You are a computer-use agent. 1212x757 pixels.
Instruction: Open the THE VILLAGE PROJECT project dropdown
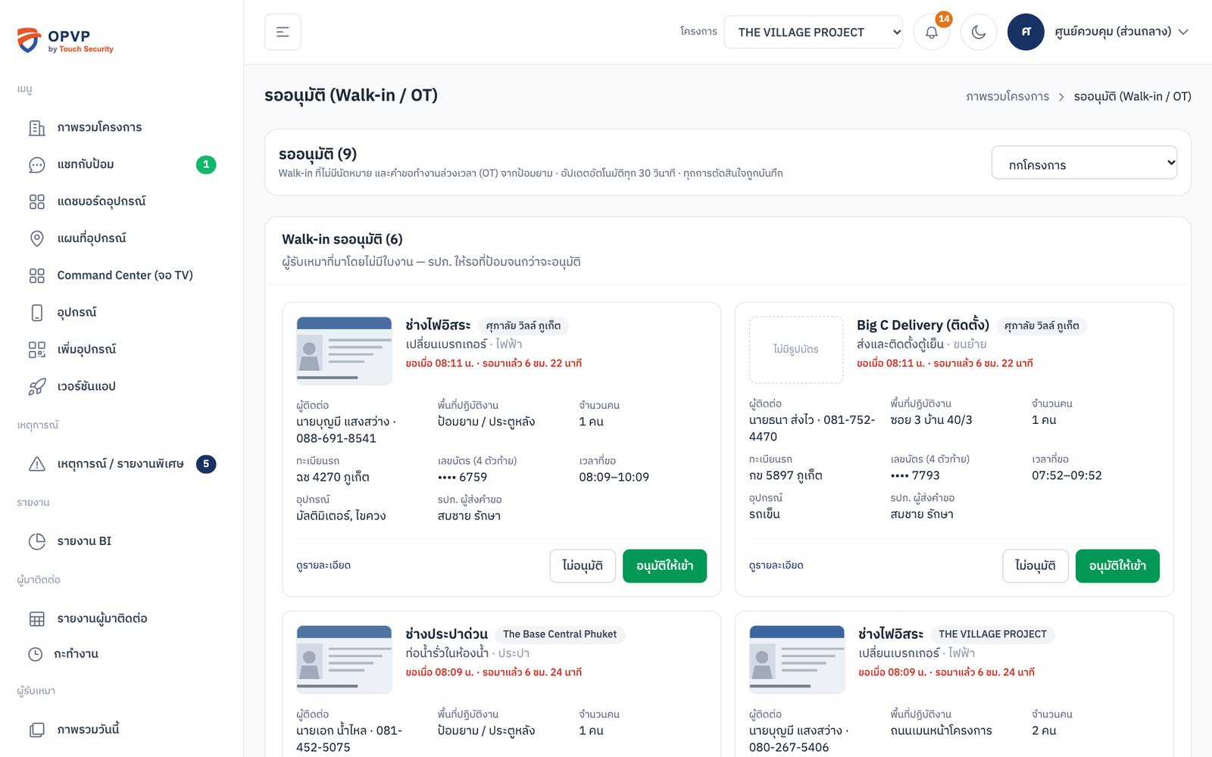coord(813,32)
